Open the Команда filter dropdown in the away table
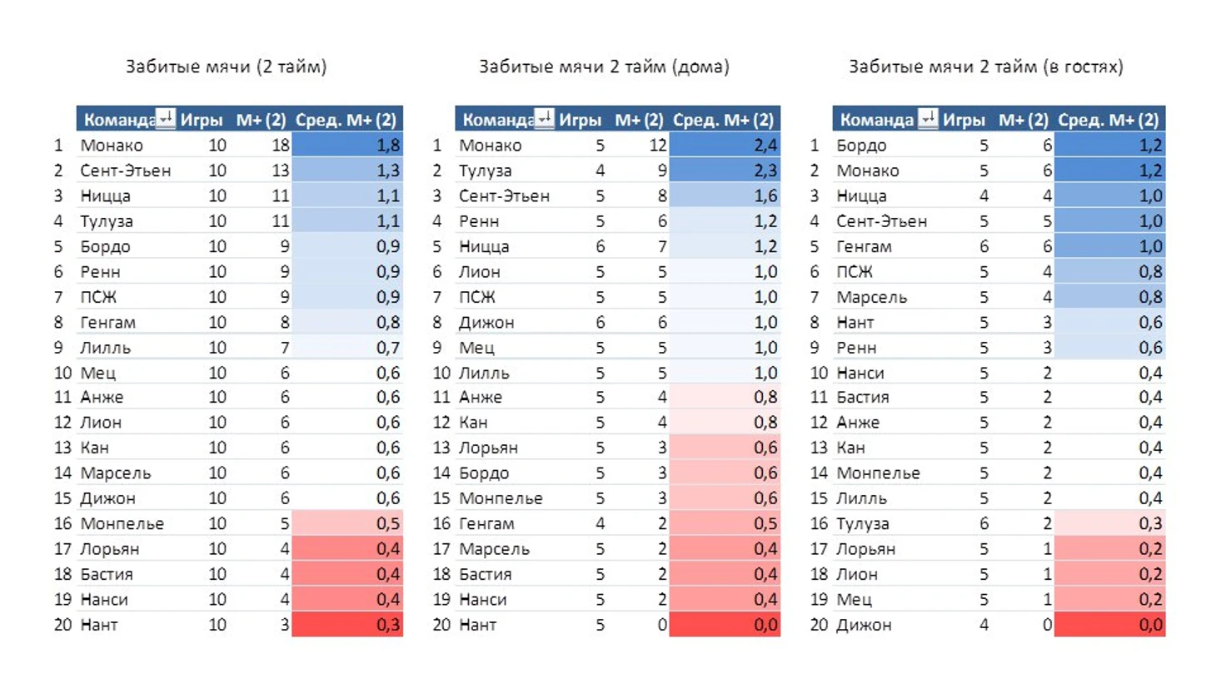The width and height of the screenshot is (1216, 683). tap(928, 118)
